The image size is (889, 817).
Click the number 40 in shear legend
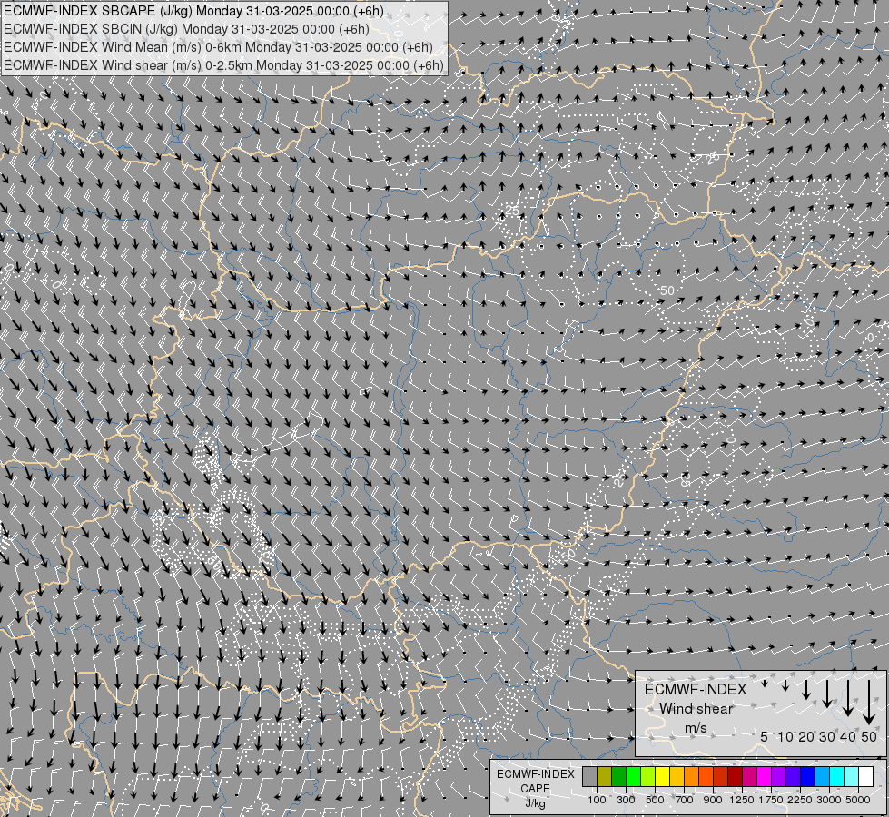coord(847,736)
